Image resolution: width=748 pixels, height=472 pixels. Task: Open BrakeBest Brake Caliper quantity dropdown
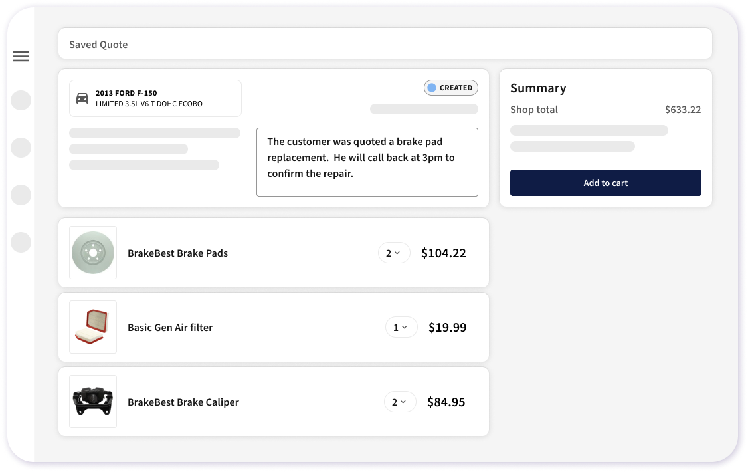(400, 402)
